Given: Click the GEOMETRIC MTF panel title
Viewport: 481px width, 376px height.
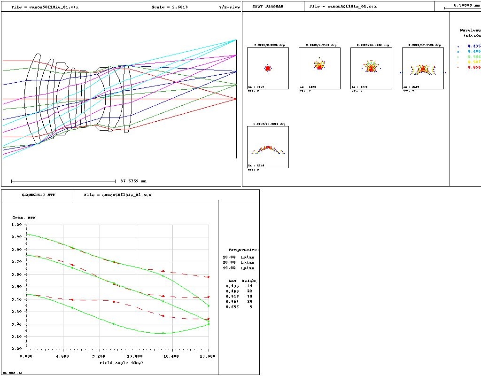Looking at the screenshot, I should [x=39, y=195].
